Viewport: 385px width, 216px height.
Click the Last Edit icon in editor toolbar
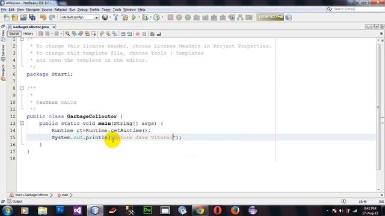click(x=41, y=34)
